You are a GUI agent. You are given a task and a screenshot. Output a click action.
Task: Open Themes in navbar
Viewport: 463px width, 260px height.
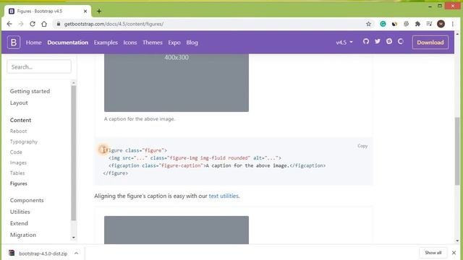[x=153, y=43]
